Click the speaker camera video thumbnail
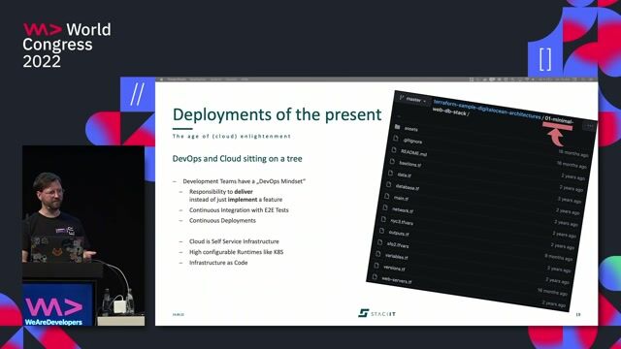621x349 pixels. [83, 236]
